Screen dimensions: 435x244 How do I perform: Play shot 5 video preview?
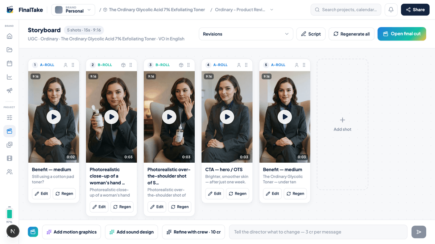point(285,117)
